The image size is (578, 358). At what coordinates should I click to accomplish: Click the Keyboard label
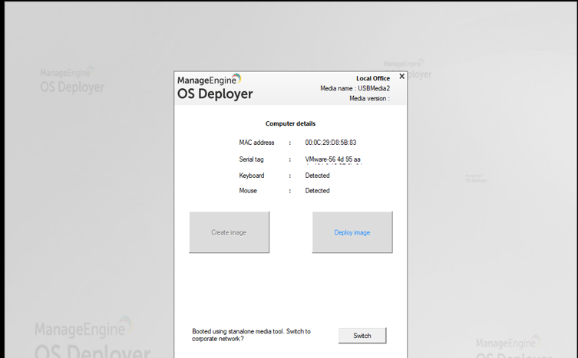coord(252,176)
